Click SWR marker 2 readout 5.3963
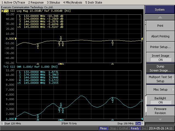The height and width of the screenshot is (131, 175). click(39, 75)
